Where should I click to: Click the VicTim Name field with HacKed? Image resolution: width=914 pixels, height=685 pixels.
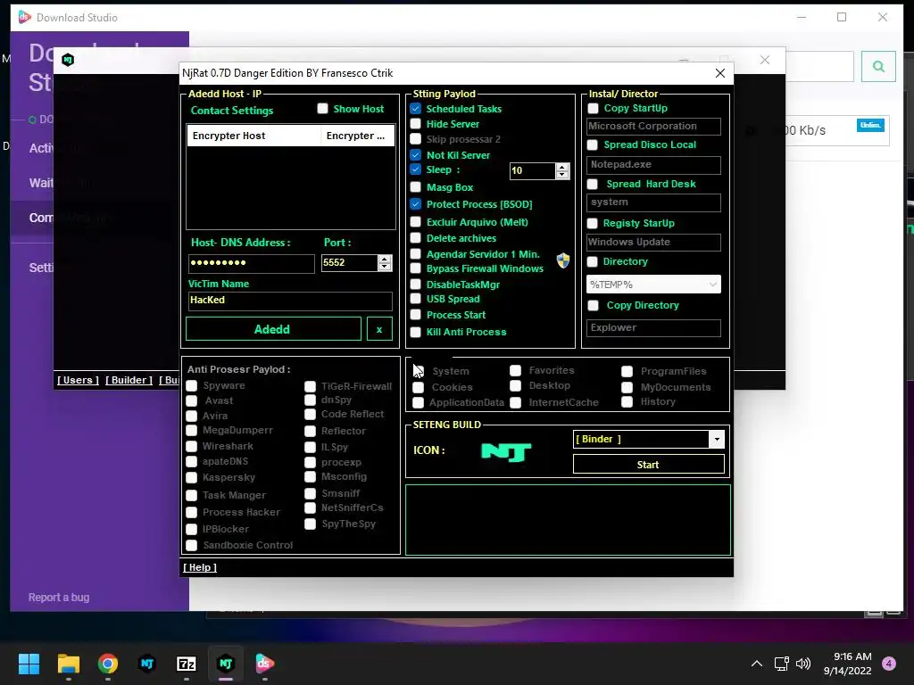coord(290,301)
